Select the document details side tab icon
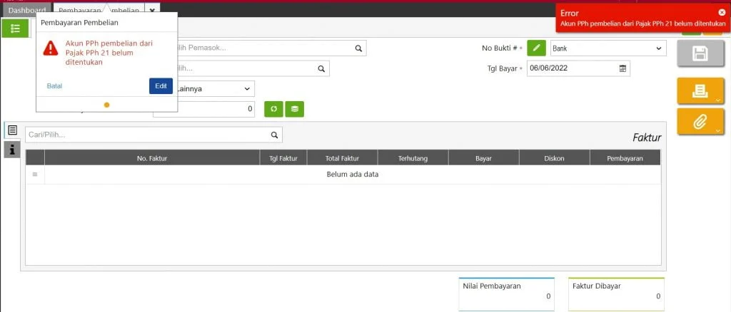 [x=12, y=130]
